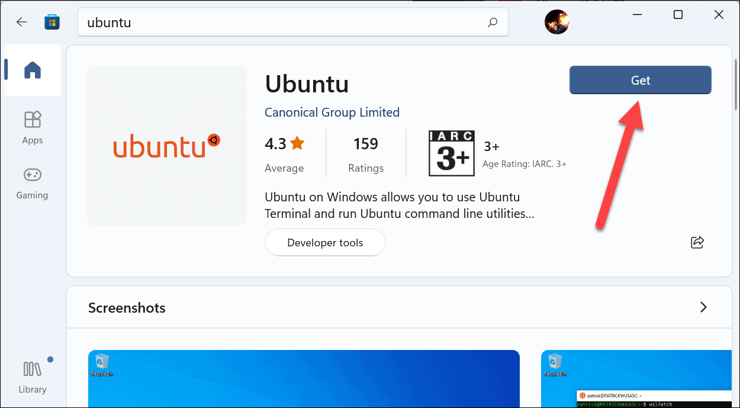Open the Home section in sidebar
The height and width of the screenshot is (408, 740).
(33, 70)
